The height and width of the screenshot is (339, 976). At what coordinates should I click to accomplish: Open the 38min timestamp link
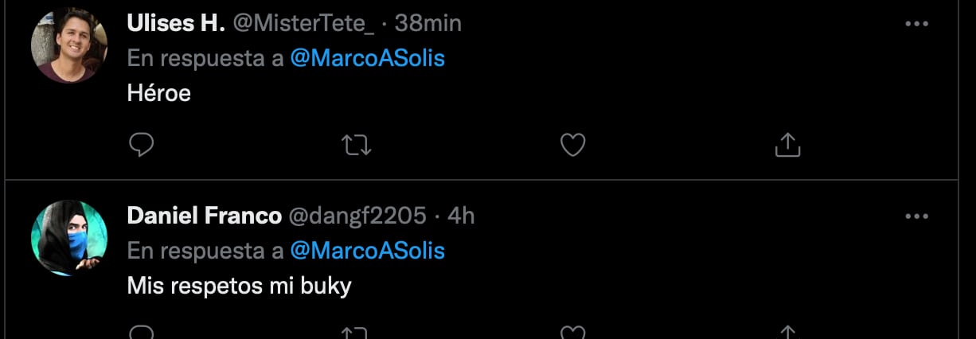click(428, 24)
